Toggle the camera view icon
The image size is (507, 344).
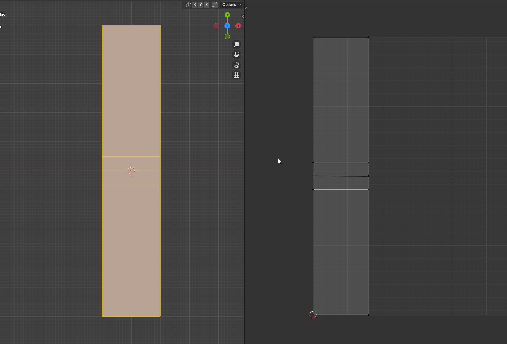tap(237, 65)
